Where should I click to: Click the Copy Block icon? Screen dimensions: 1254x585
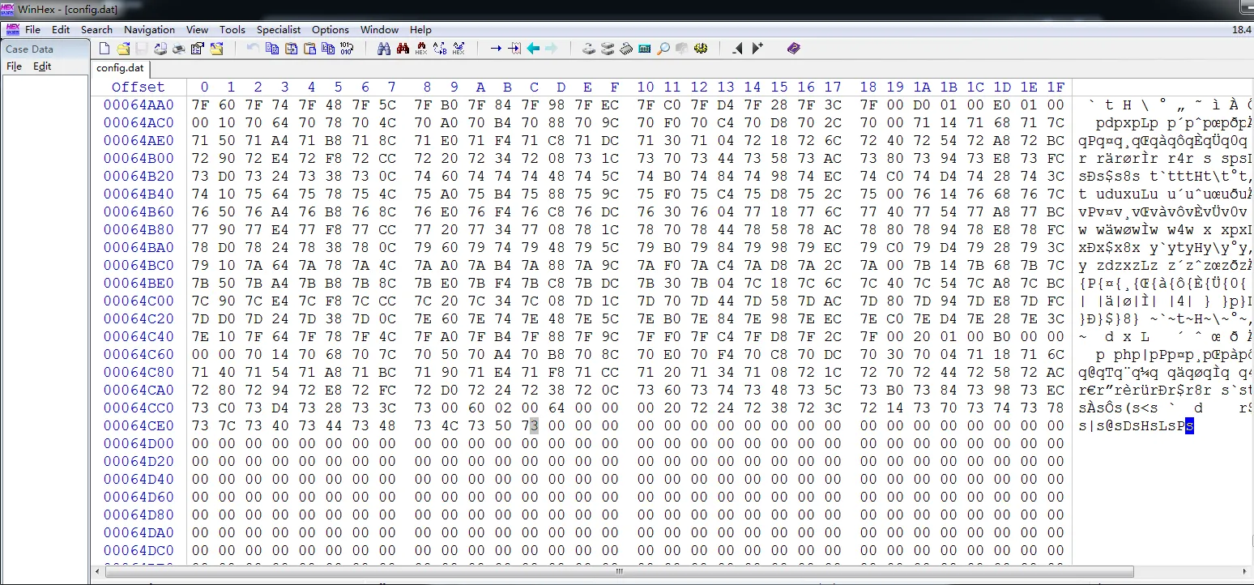[272, 49]
